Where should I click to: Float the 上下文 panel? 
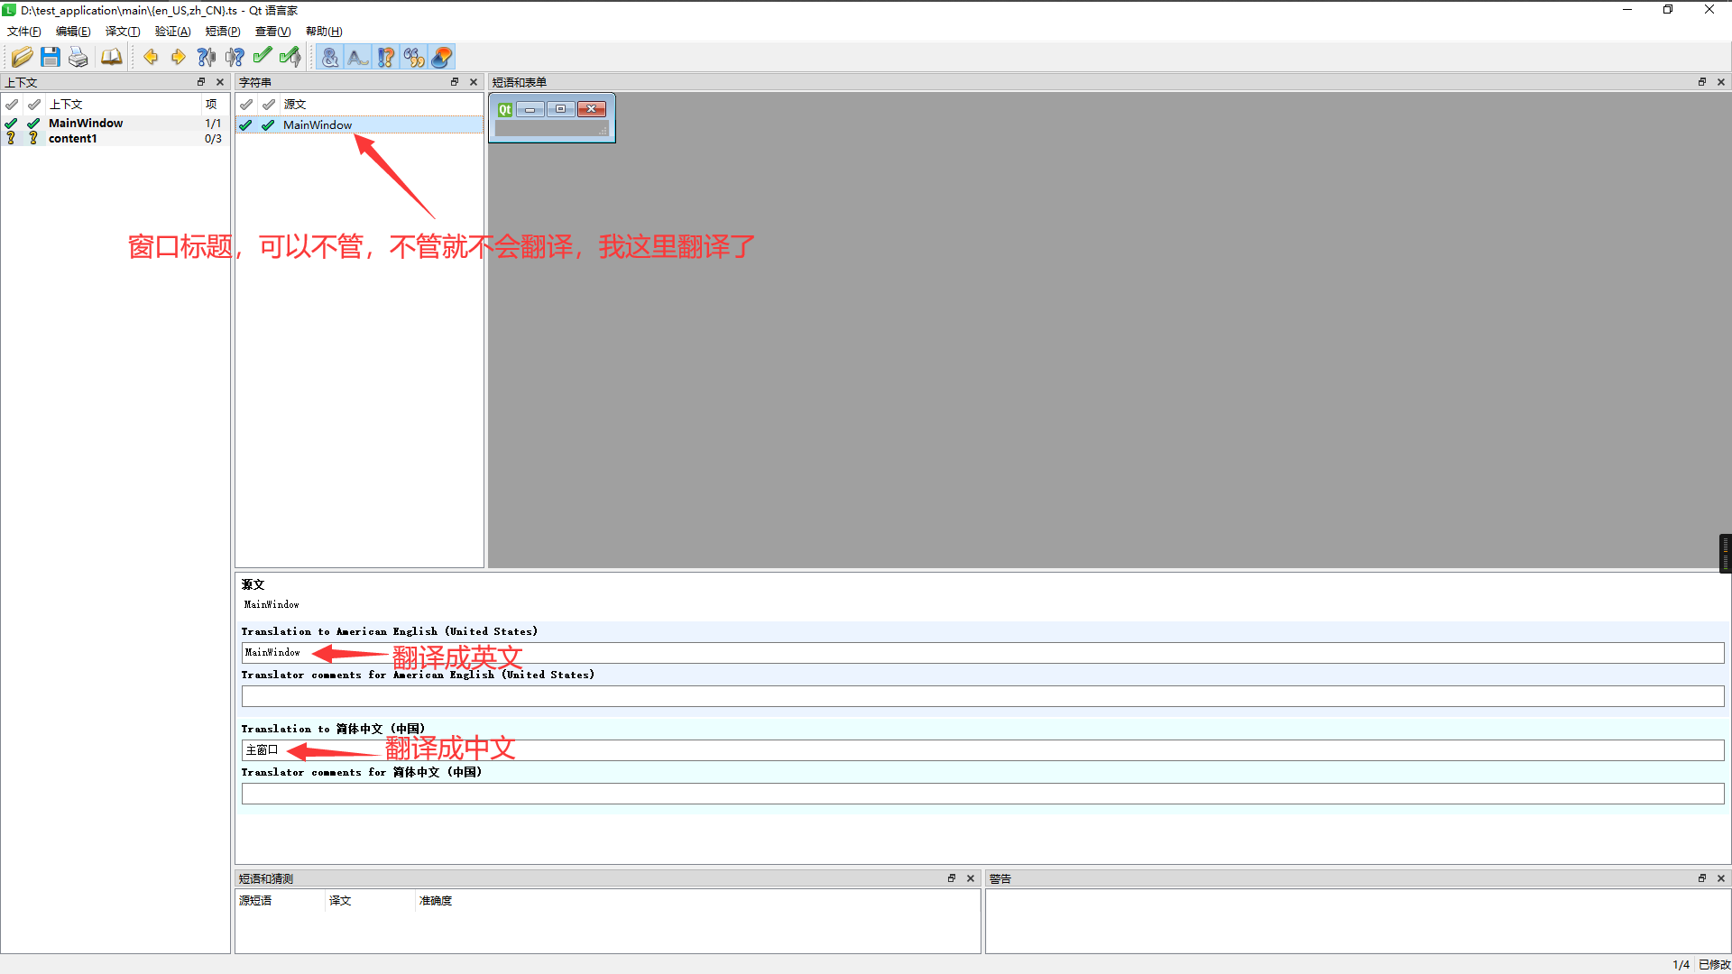tap(201, 82)
